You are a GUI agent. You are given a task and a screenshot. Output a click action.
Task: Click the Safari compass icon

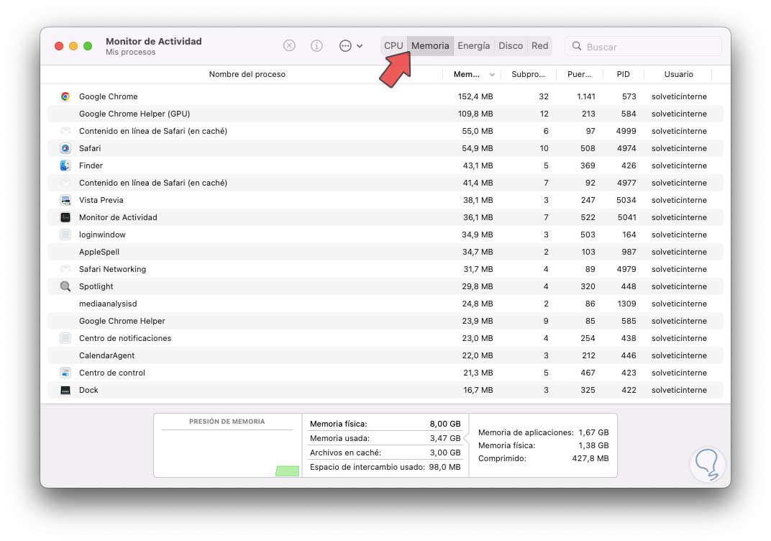click(x=65, y=148)
